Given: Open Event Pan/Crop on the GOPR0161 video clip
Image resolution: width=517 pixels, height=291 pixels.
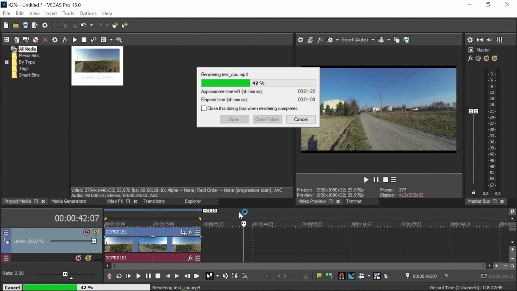Looking at the screenshot, I should tap(183, 232).
